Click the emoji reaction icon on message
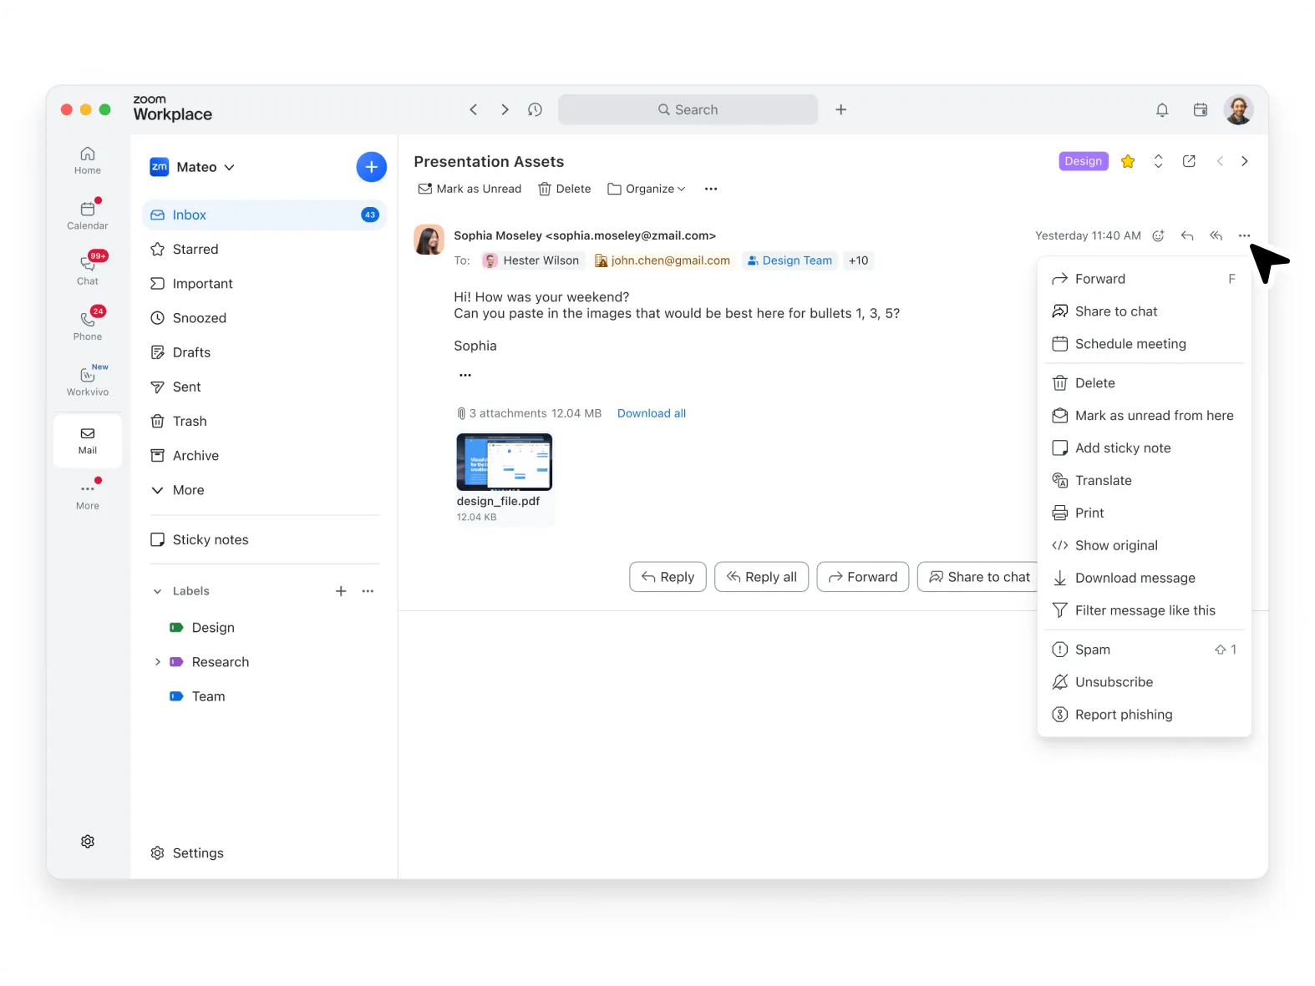The height and width of the screenshot is (986, 1315). 1158,235
